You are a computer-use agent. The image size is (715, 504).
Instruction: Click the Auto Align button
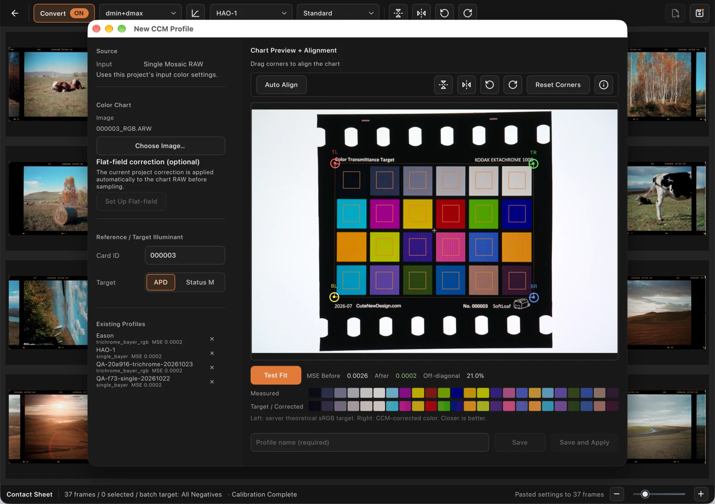[281, 85]
